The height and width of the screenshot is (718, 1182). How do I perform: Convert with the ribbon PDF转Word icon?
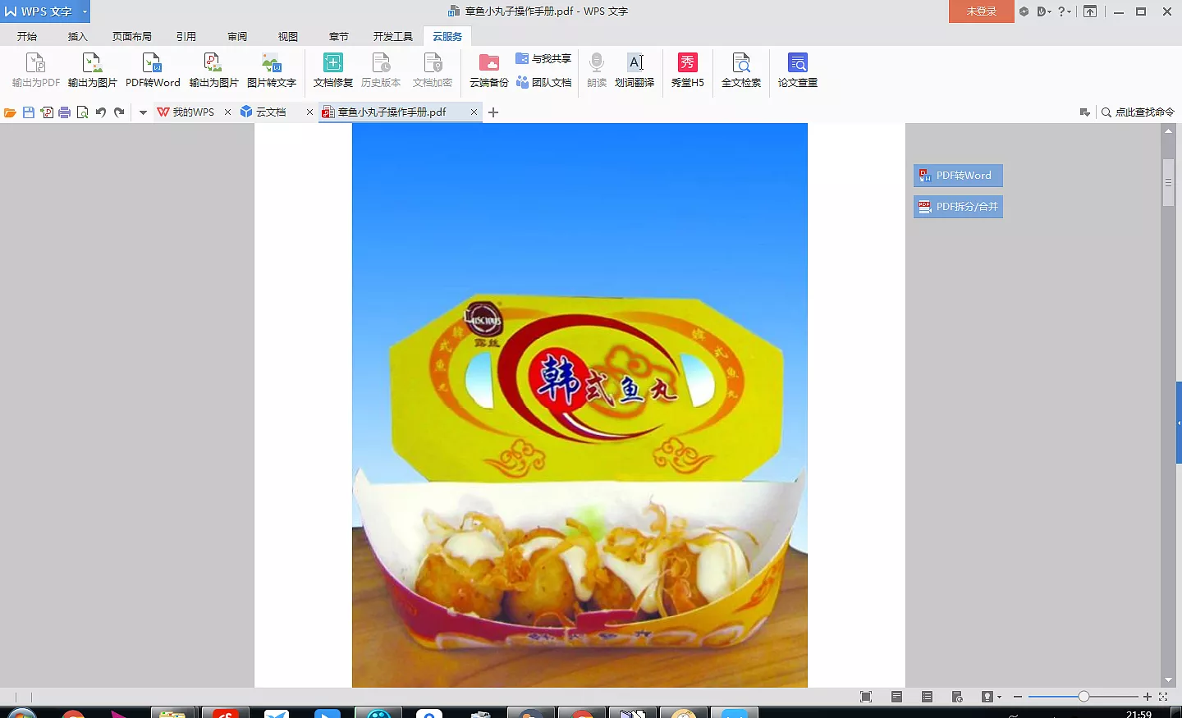[x=153, y=71]
